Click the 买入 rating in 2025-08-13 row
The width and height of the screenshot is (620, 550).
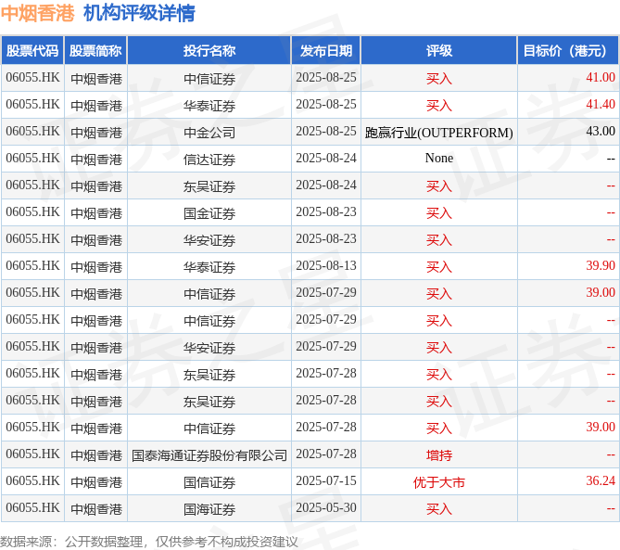tap(439, 267)
